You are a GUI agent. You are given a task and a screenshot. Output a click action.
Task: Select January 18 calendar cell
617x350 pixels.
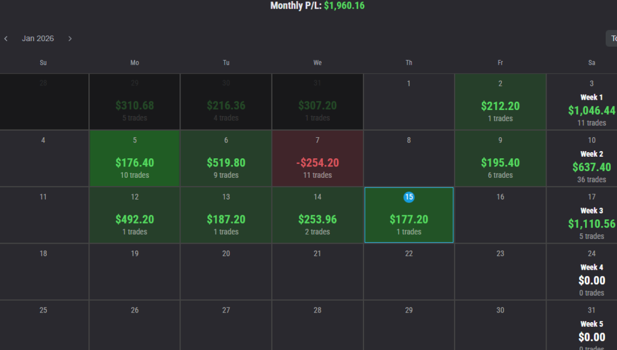pos(44,272)
